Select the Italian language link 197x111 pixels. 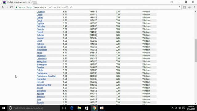39,53
